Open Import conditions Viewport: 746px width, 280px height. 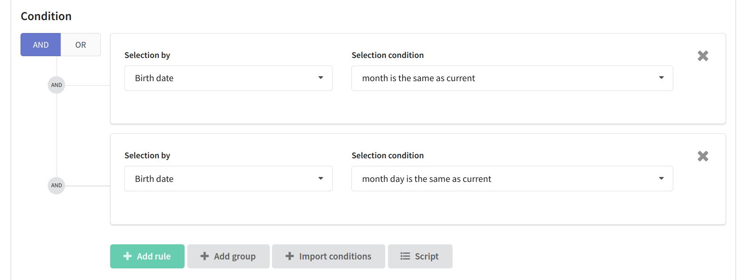pyautogui.click(x=329, y=256)
